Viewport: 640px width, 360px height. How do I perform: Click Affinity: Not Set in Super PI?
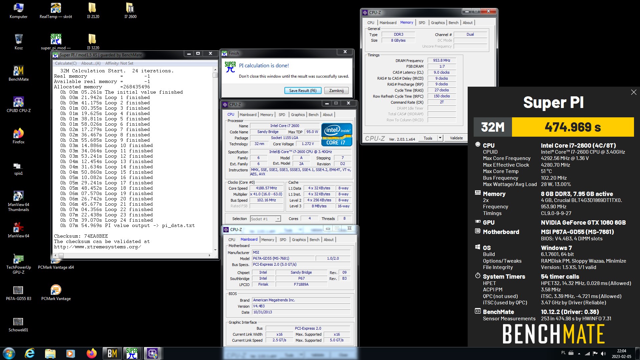click(x=119, y=63)
